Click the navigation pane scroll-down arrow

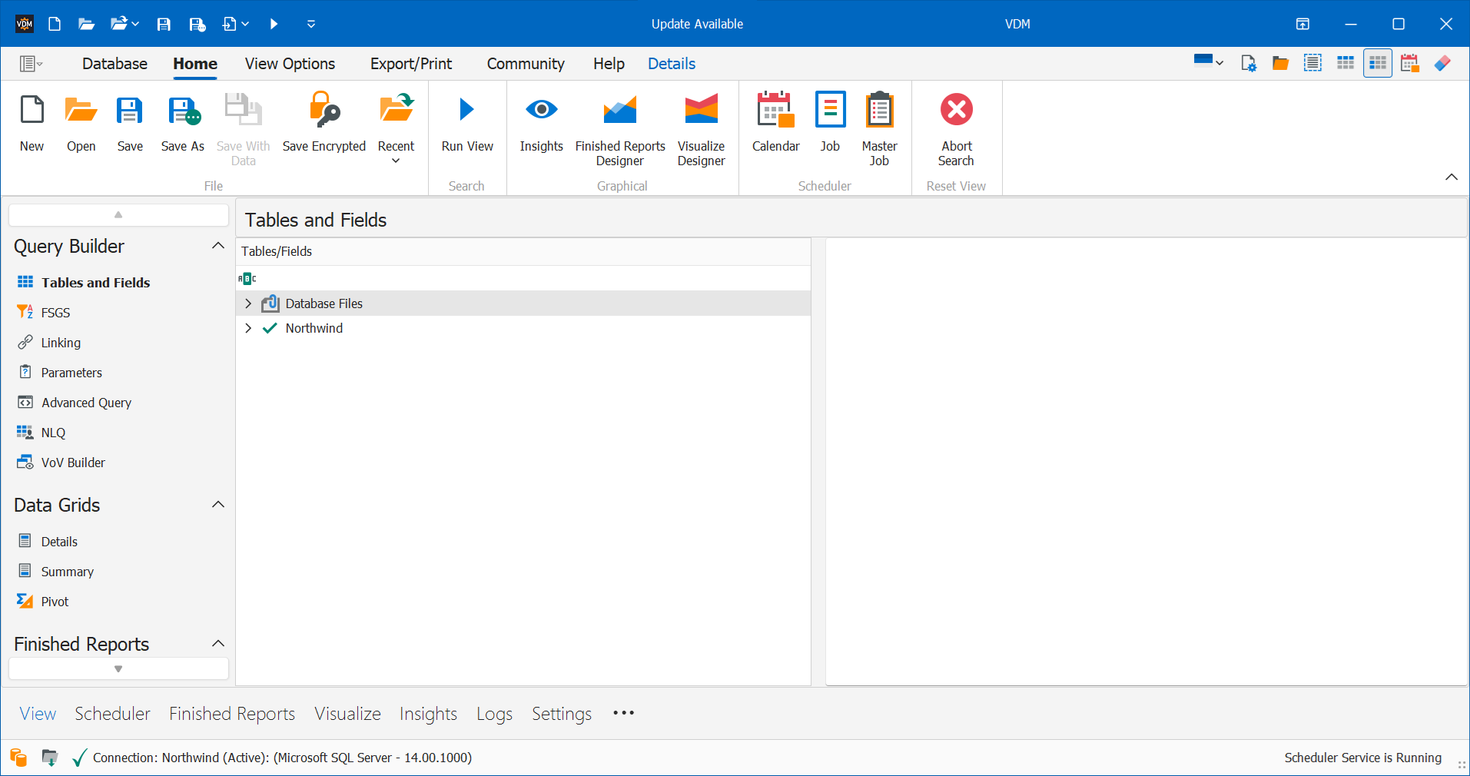coord(118,668)
